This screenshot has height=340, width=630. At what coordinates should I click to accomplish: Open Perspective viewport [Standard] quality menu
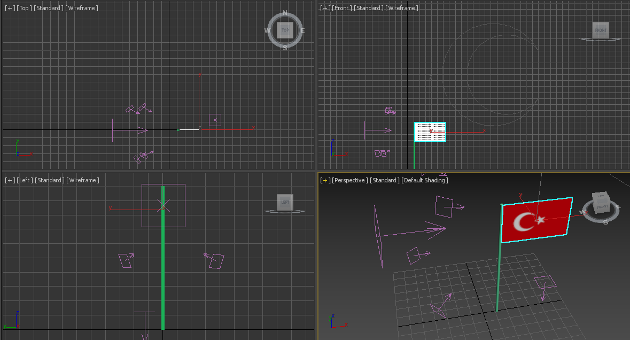point(385,180)
